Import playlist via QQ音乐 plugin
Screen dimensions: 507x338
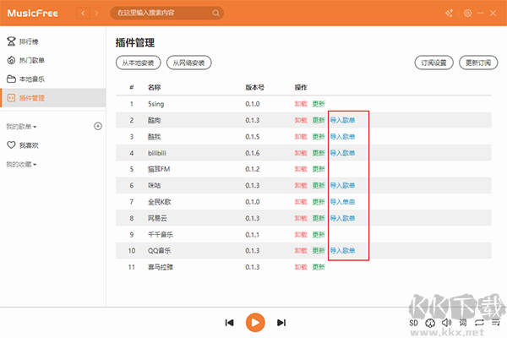click(342, 251)
